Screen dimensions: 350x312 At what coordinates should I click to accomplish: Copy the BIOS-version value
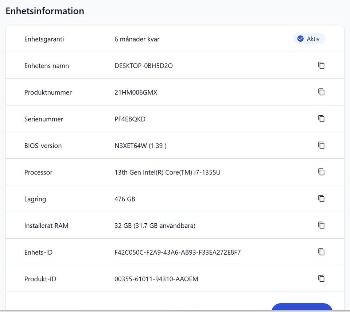321,145
